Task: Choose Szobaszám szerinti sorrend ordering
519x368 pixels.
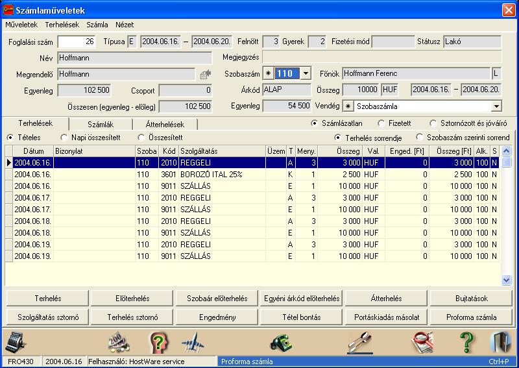Action: click(463, 138)
